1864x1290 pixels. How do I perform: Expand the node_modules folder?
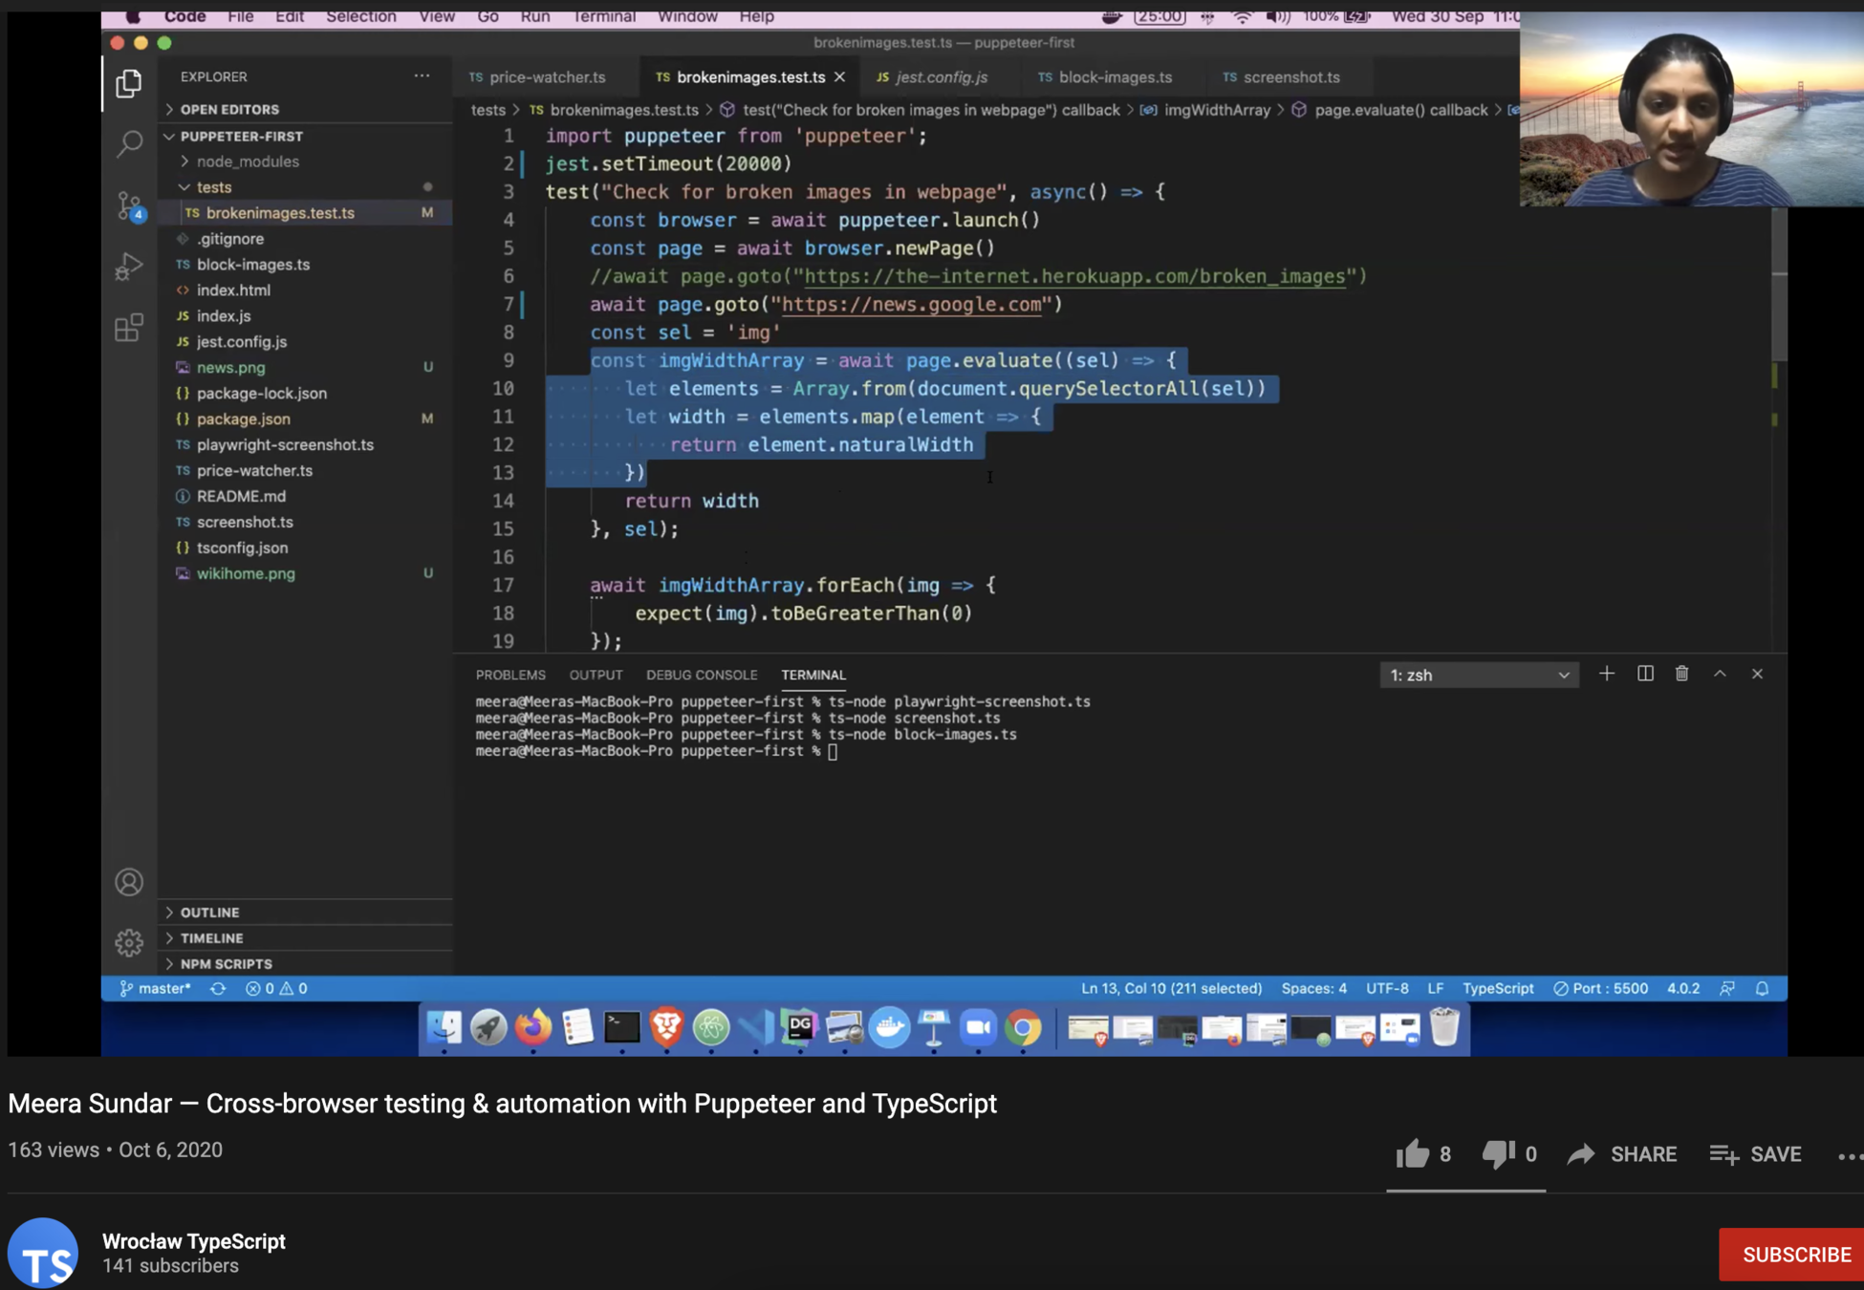coord(248,161)
